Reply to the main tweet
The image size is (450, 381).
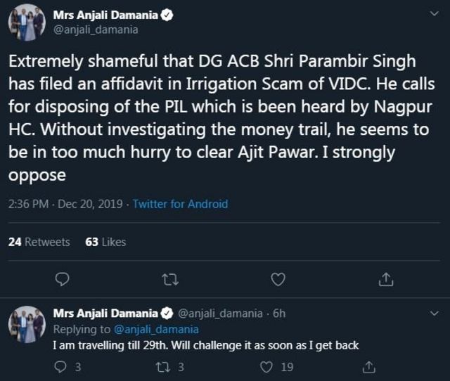(x=62, y=280)
